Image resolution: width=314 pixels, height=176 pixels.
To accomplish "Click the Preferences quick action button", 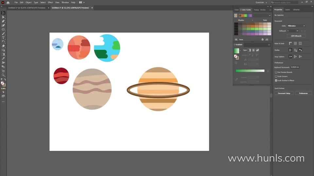I will point(303,93).
